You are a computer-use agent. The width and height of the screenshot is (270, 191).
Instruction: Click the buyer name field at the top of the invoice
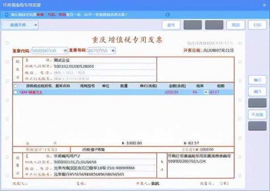tap(105, 60)
